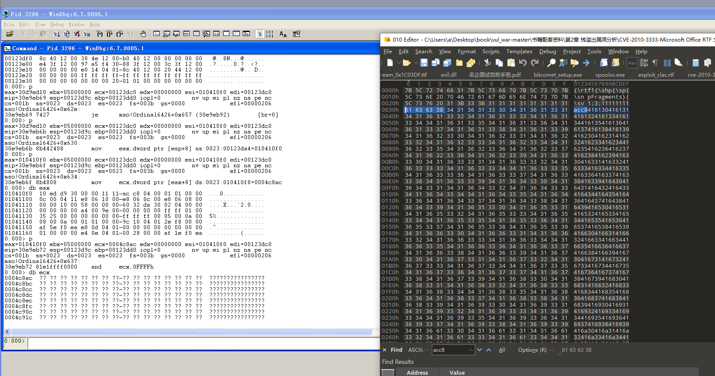
Task: Click Value column header in Find Results
Action: [457, 373]
